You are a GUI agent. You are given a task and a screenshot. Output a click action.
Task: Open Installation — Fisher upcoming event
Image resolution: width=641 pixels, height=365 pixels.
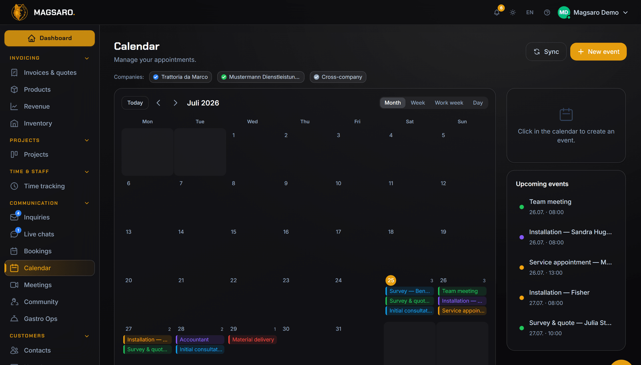click(566, 298)
